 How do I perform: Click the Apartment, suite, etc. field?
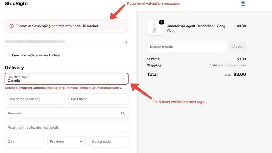tap(66, 127)
